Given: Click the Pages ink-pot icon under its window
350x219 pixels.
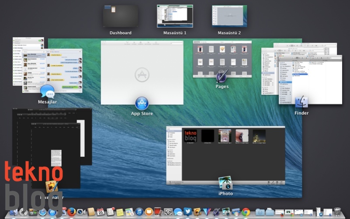Looking at the screenshot, I should [x=222, y=76].
